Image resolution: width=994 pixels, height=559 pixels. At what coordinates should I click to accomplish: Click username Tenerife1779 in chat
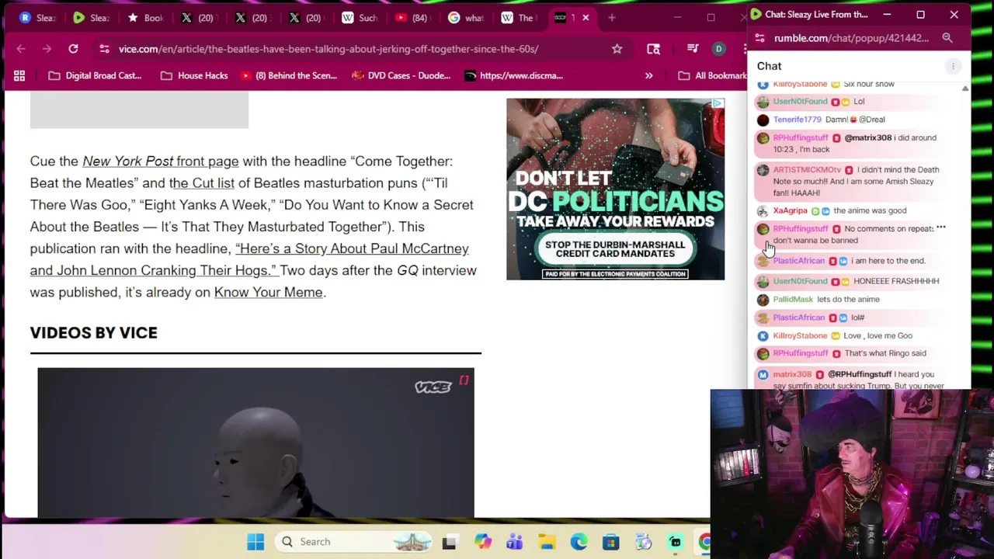pos(797,120)
